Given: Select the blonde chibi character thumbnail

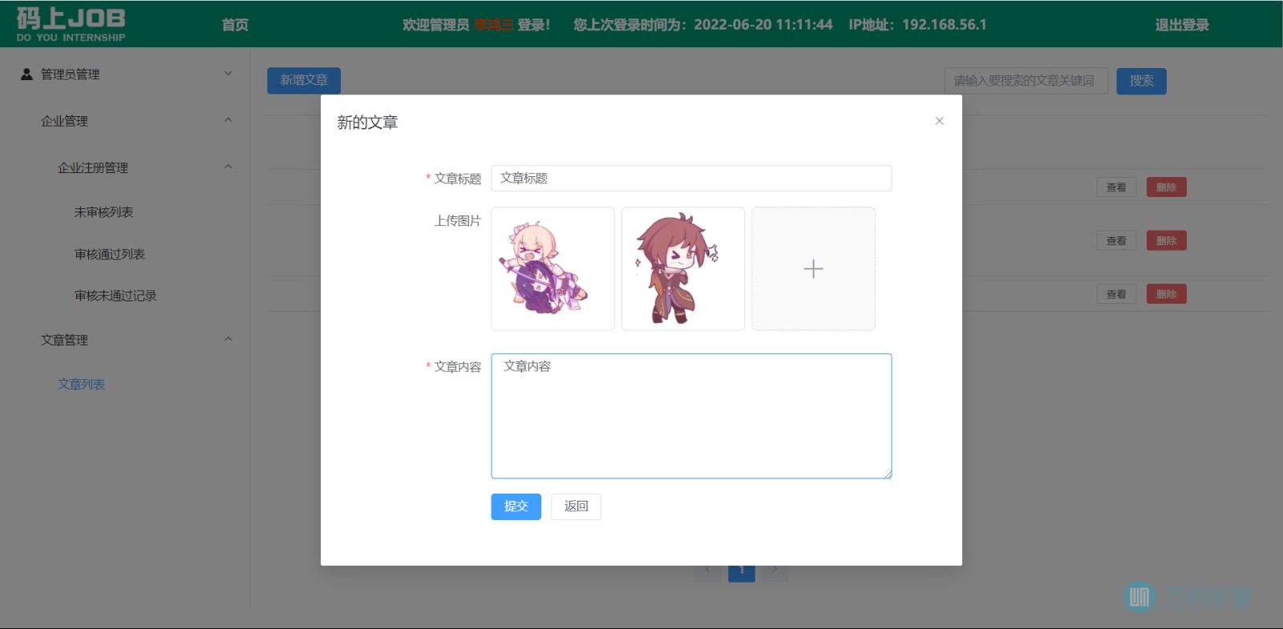Looking at the screenshot, I should click(552, 268).
